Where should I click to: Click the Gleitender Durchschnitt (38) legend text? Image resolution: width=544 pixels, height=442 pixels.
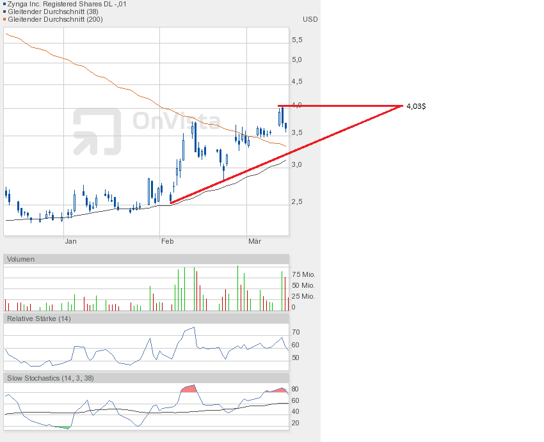52,12
